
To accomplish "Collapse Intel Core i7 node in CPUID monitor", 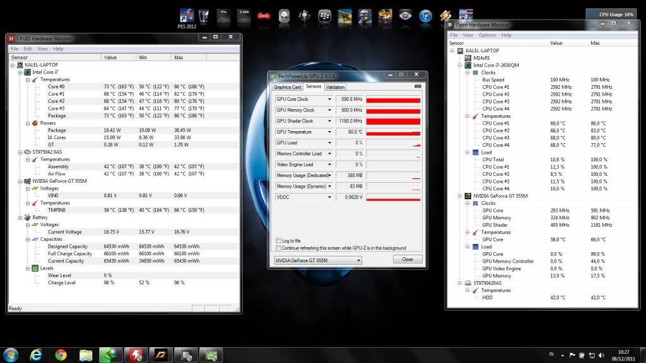I will (20, 72).
